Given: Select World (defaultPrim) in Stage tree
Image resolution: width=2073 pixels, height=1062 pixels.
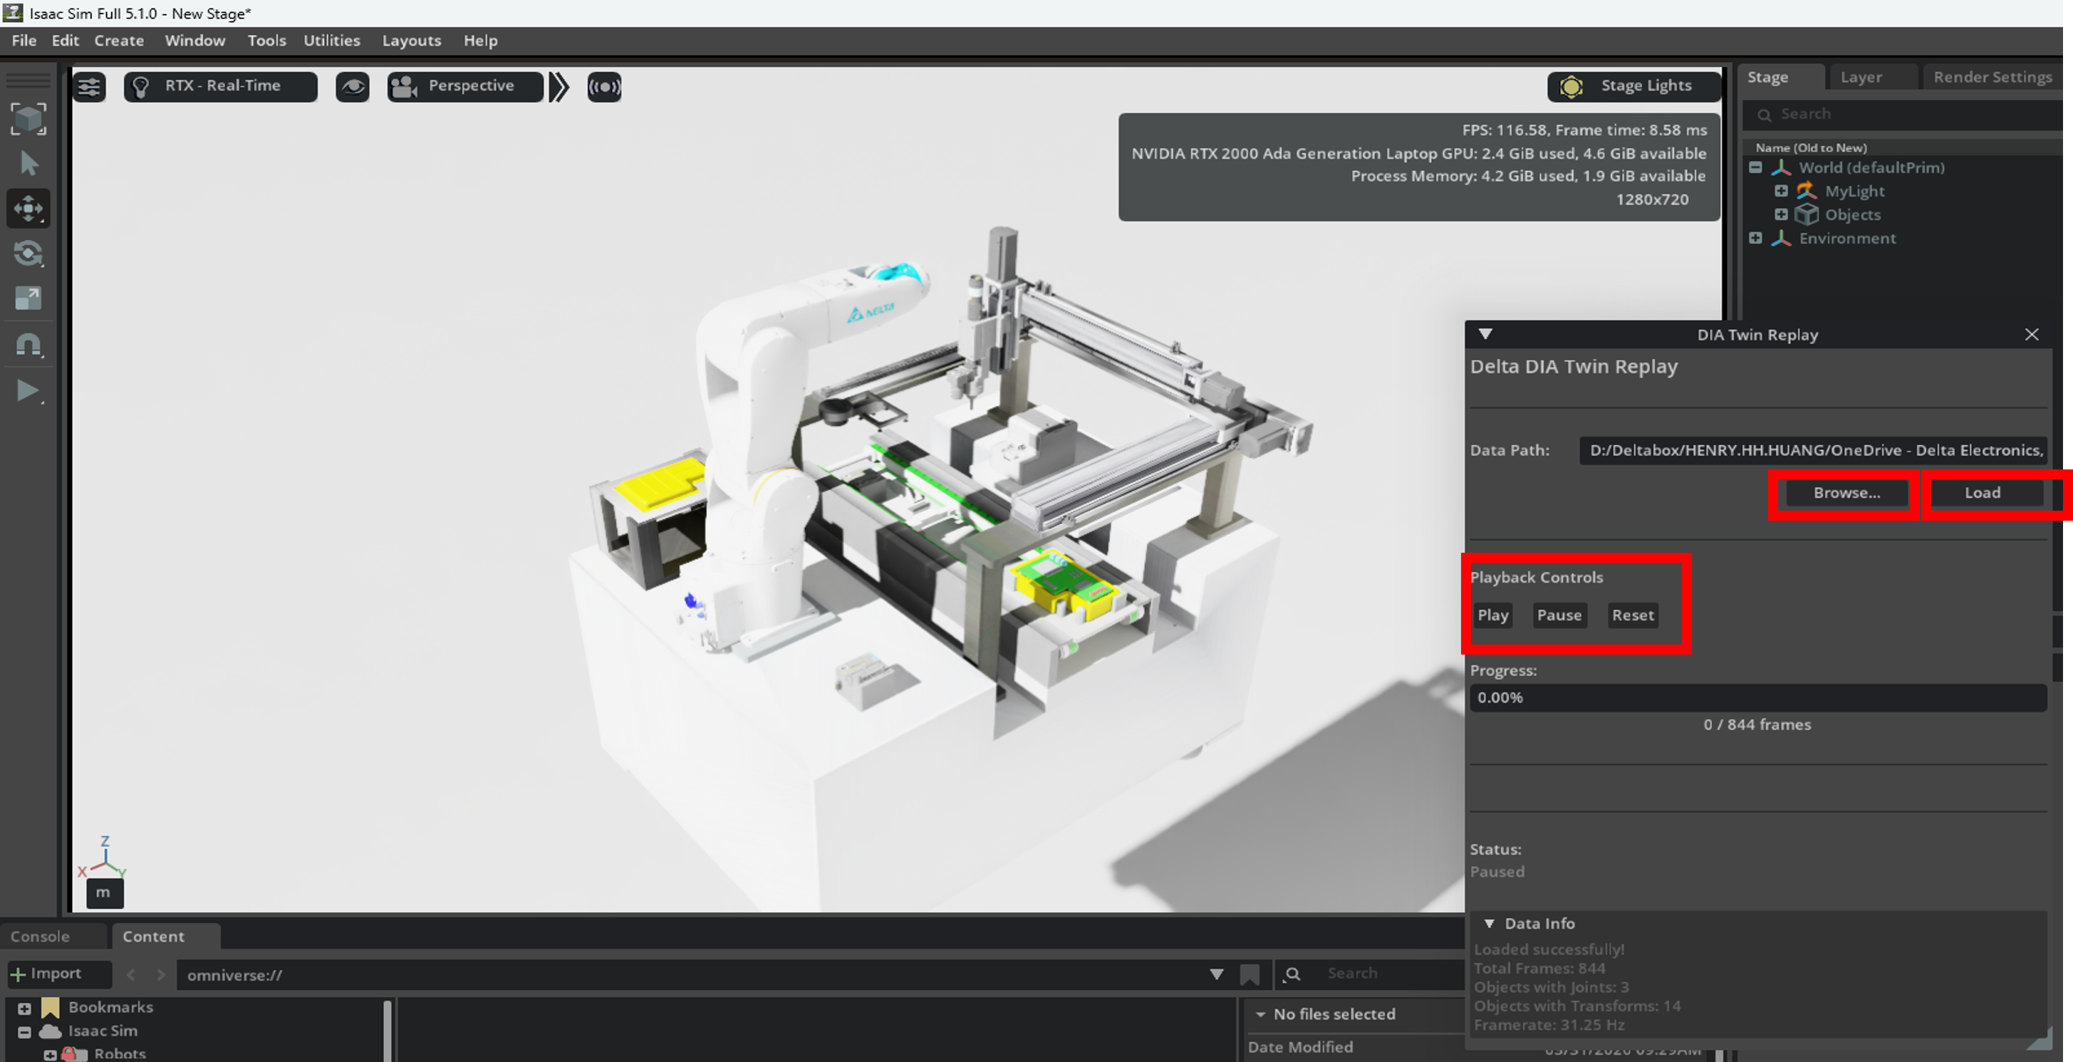Looking at the screenshot, I should pyautogui.click(x=1872, y=167).
